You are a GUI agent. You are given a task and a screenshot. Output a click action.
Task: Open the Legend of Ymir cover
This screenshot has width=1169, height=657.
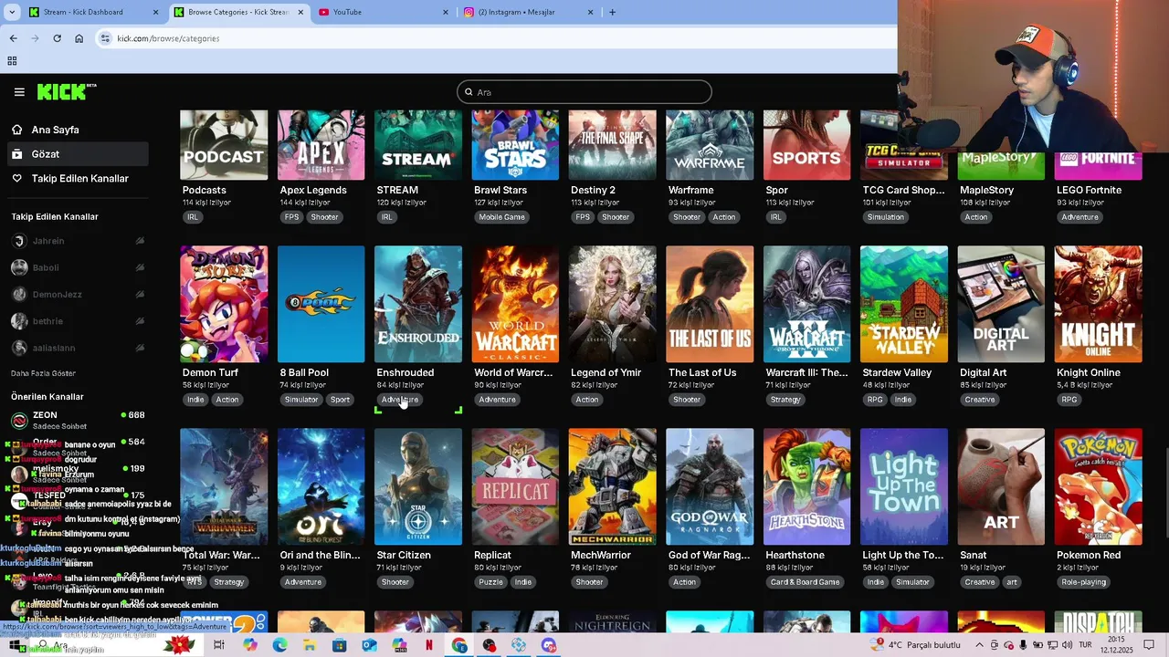click(612, 304)
